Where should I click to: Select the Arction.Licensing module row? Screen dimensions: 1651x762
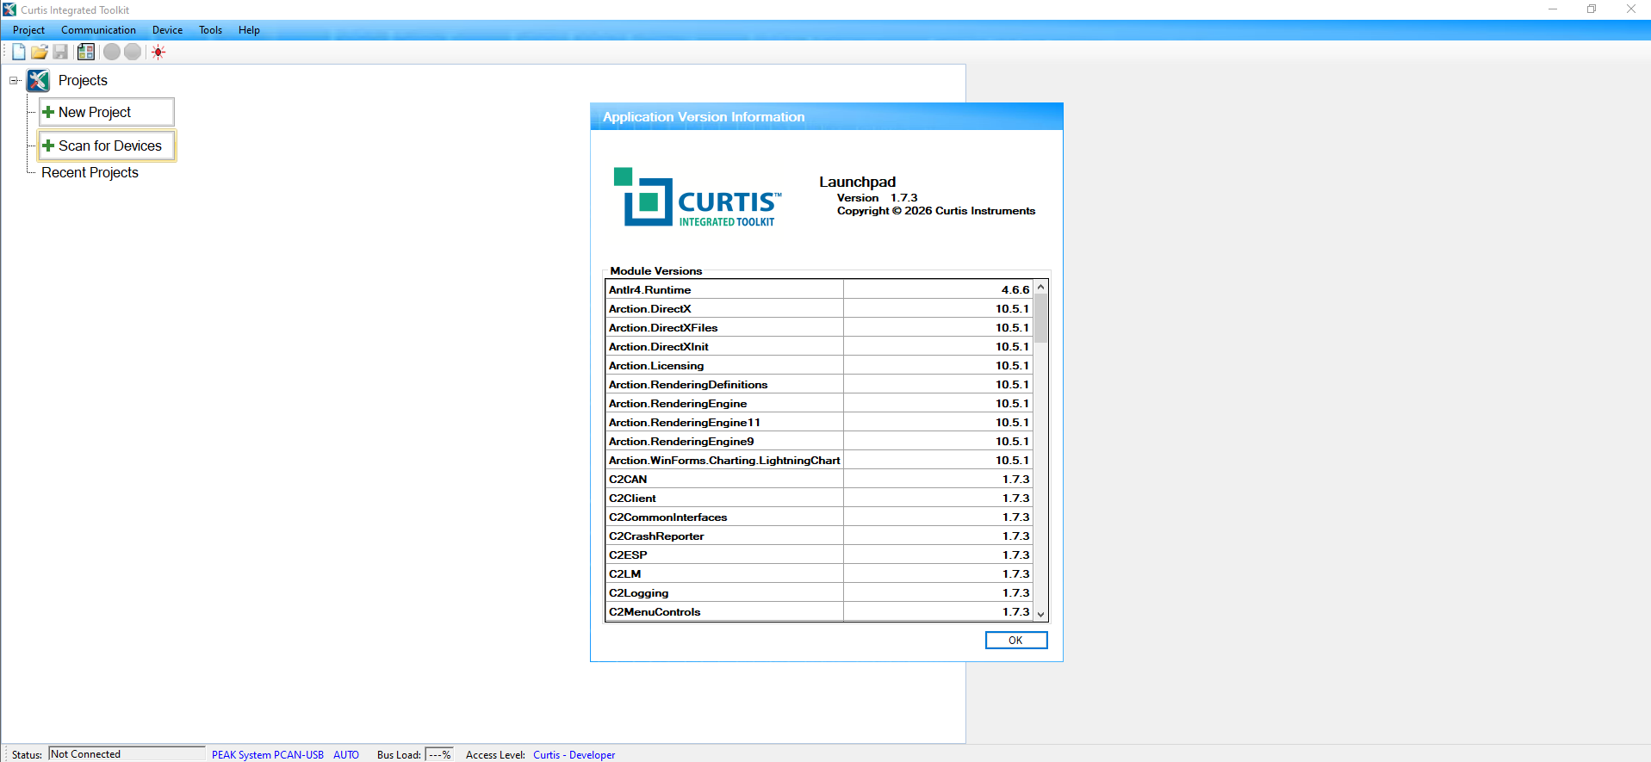click(819, 366)
